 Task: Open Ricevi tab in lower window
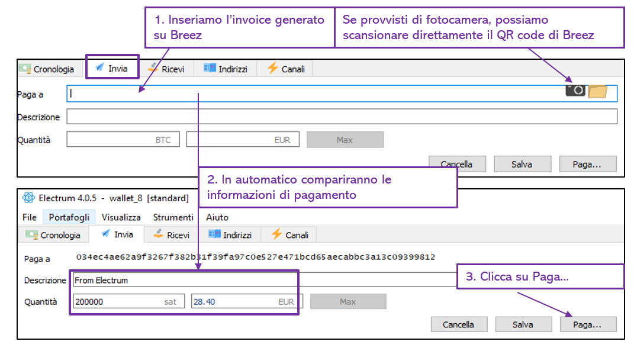point(172,235)
